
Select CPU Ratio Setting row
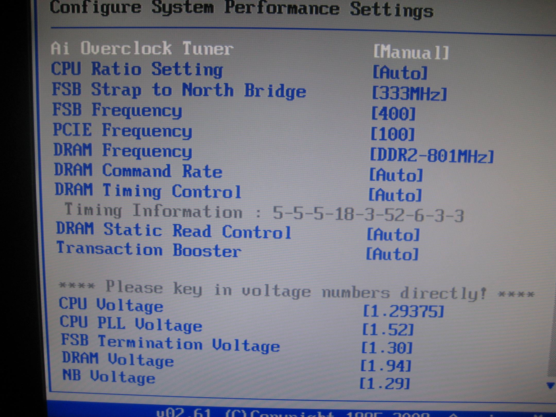[x=137, y=69]
